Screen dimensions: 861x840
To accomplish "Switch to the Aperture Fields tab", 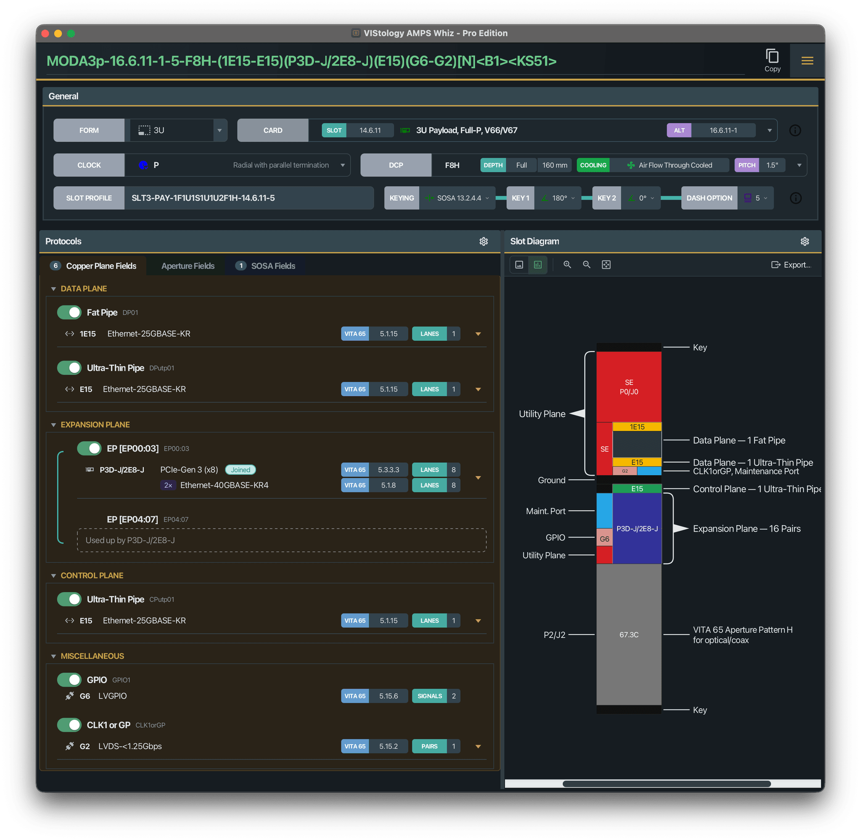I will tap(188, 266).
